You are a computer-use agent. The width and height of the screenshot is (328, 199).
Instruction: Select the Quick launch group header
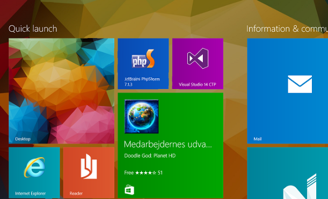point(33,28)
